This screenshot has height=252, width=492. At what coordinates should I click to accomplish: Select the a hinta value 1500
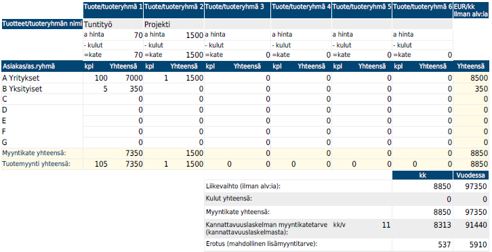click(x=194, y=35)
